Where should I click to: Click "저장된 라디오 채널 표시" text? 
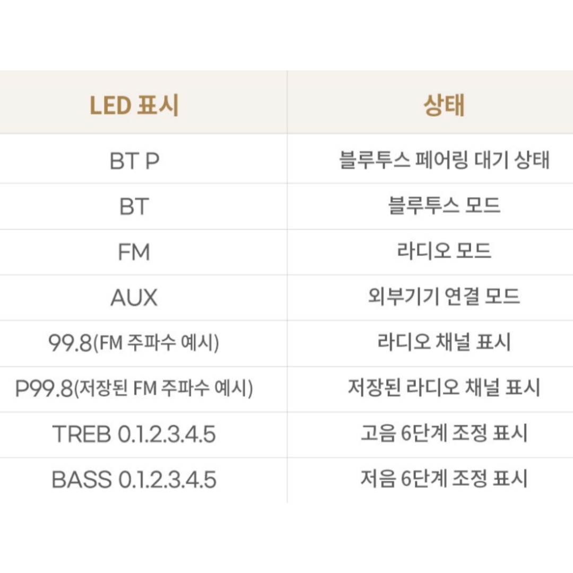444,388
